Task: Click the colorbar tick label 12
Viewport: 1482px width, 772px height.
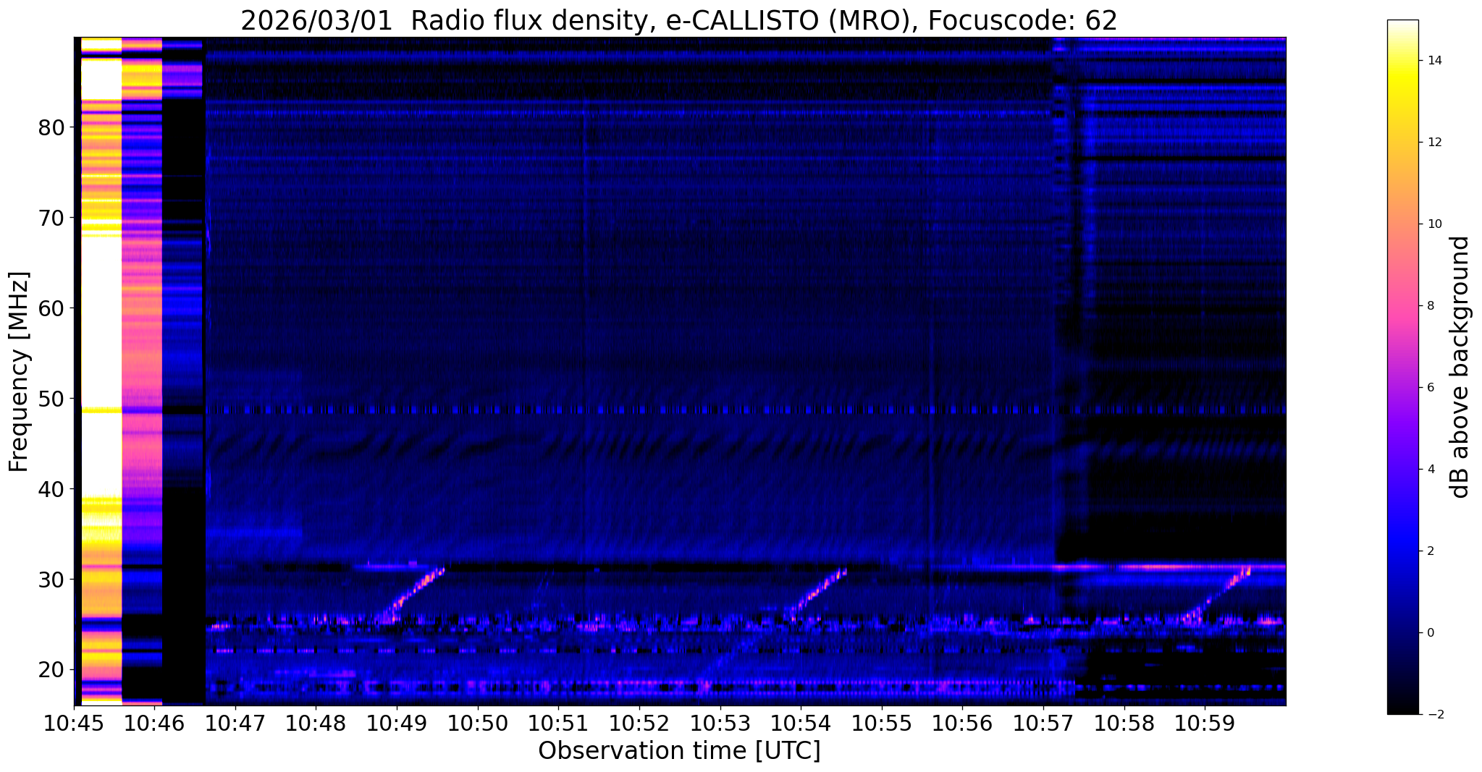Action: [x=1434, y=143]
